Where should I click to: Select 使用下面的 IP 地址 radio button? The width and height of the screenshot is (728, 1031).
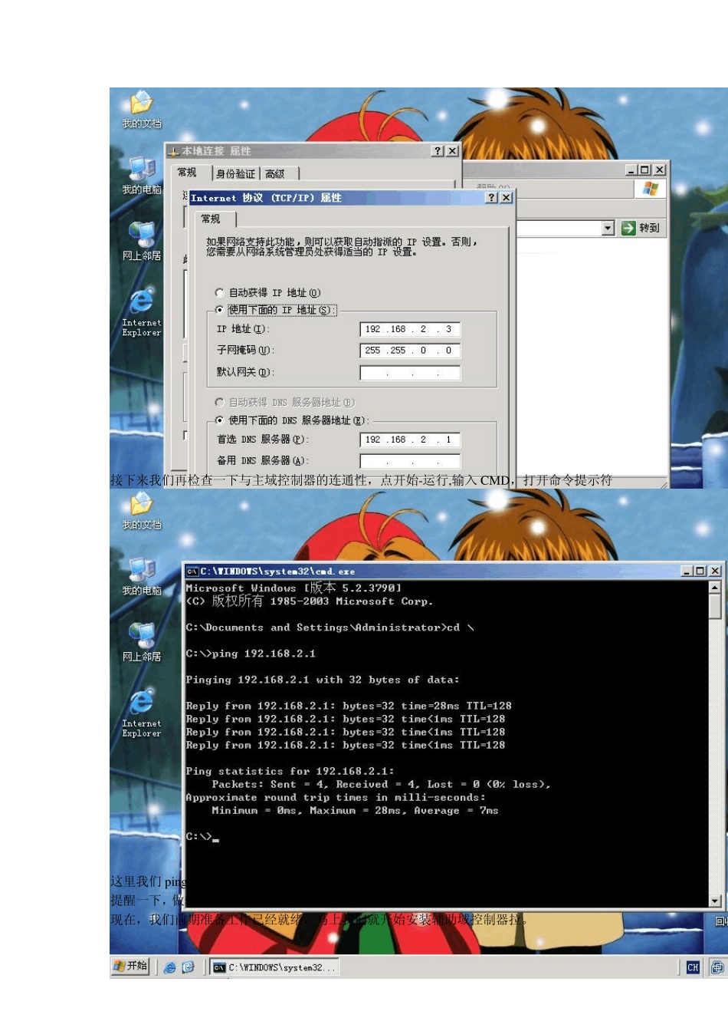(x=220, y=310)
